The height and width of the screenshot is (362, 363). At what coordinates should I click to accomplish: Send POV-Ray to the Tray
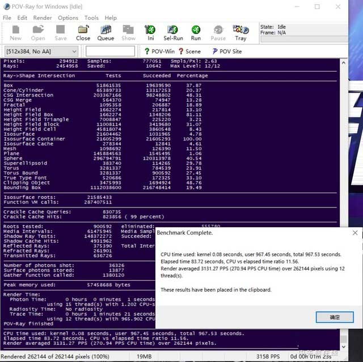tap(240, 33)
